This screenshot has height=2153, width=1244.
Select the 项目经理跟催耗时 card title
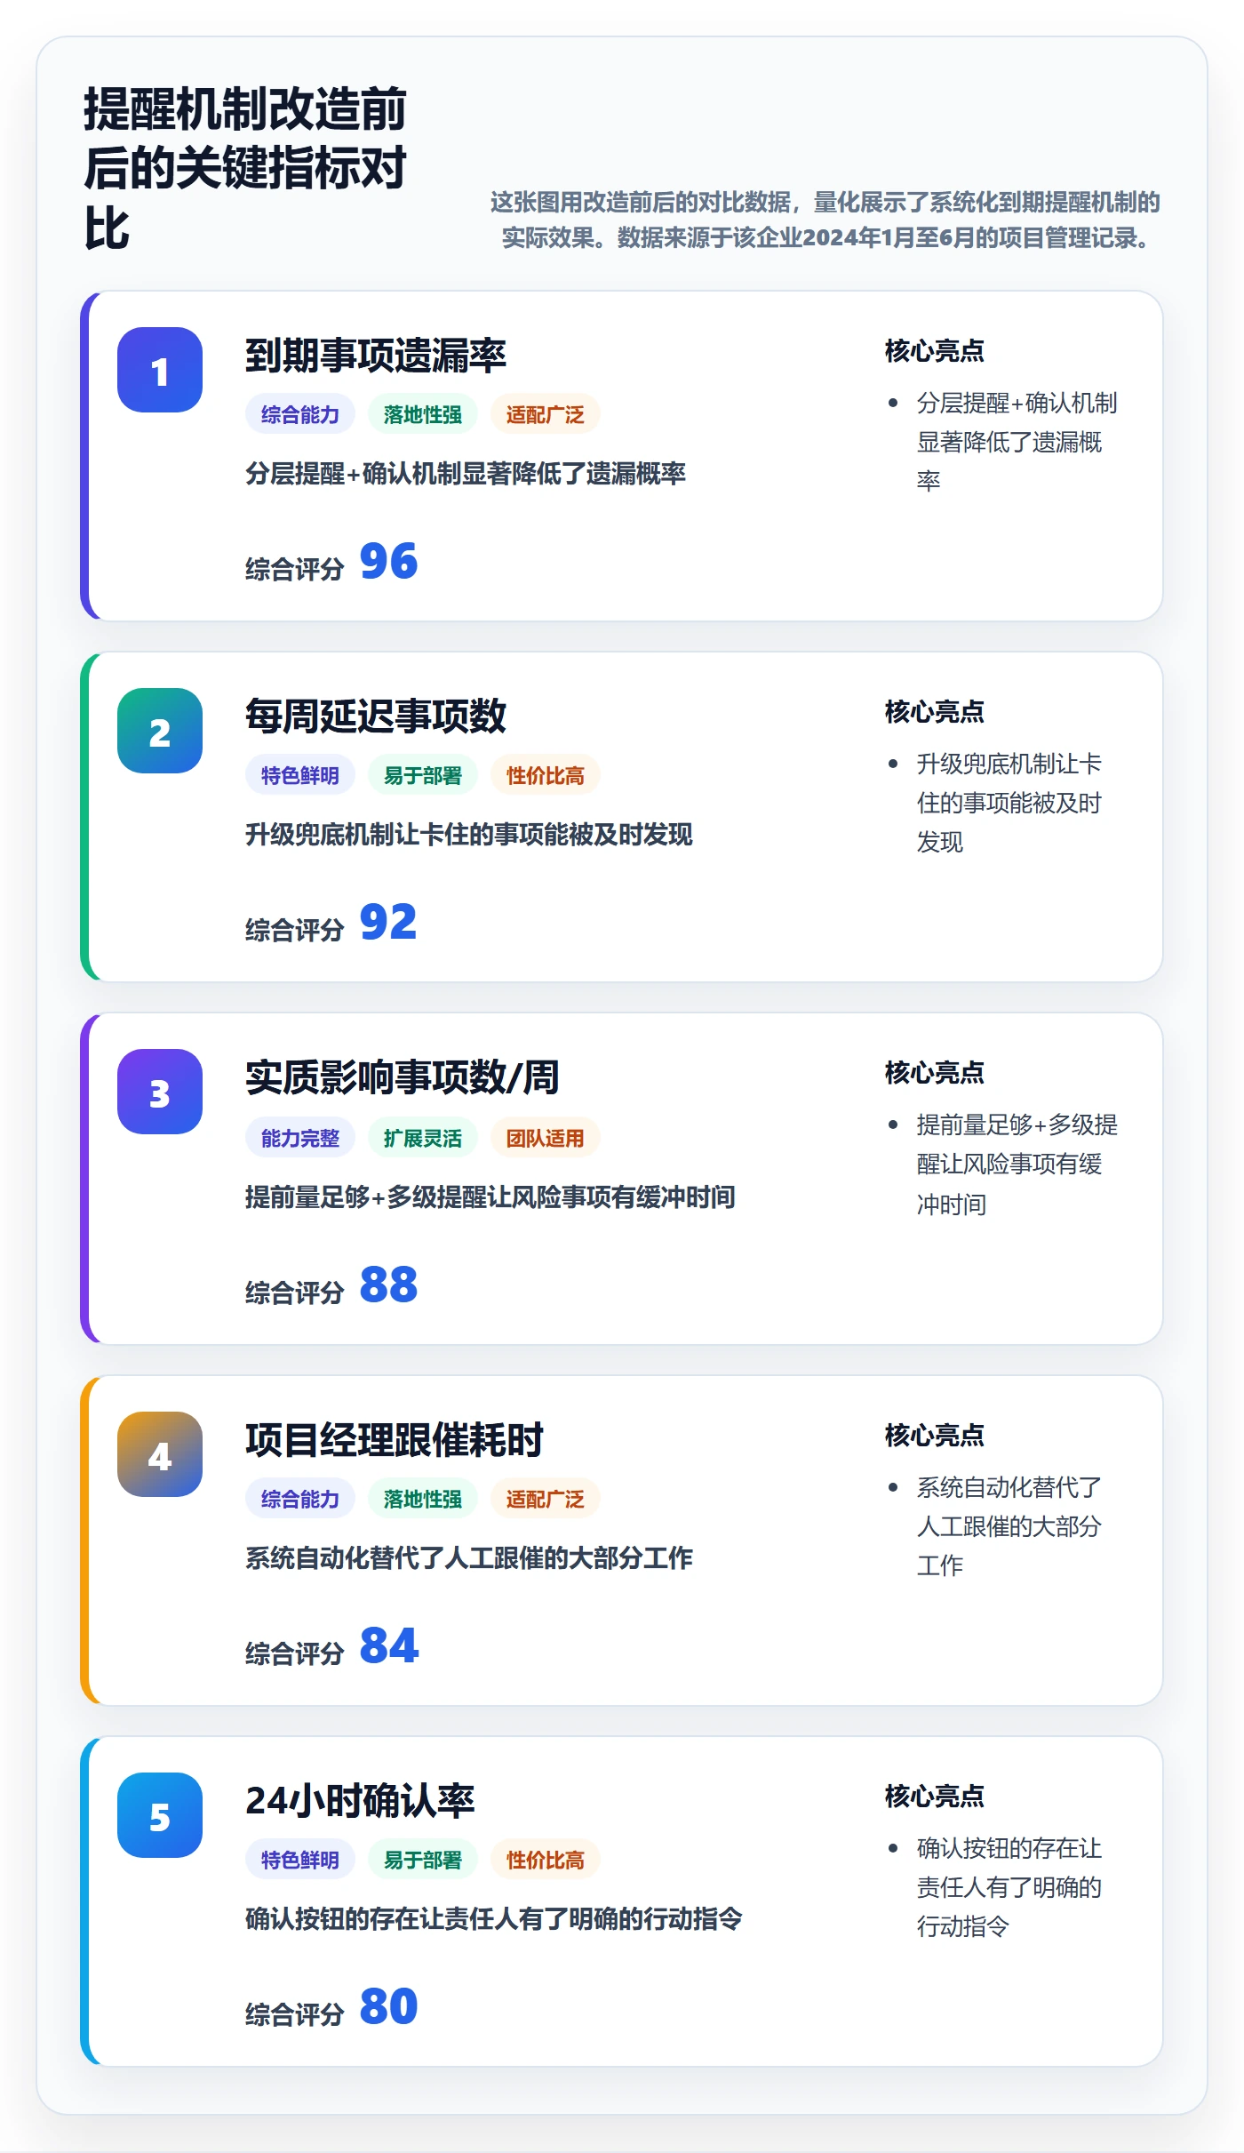[395, 1440]
